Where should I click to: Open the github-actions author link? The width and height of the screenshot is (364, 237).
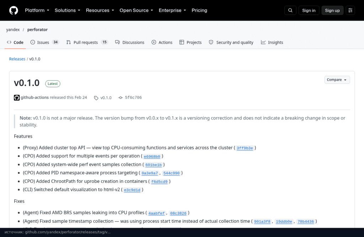click(34, 98)
